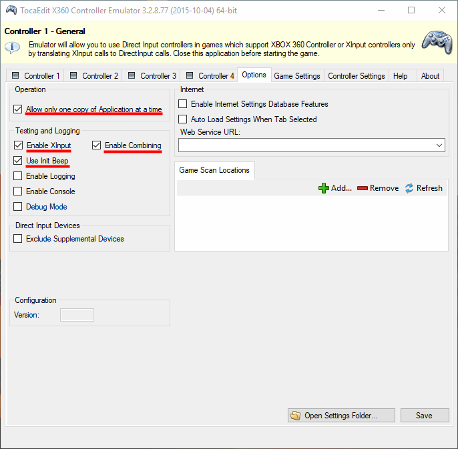Click the Controller 4 tab status square icon
The height and width of the screenshot is (449, 458).
(x=190, y=75)
